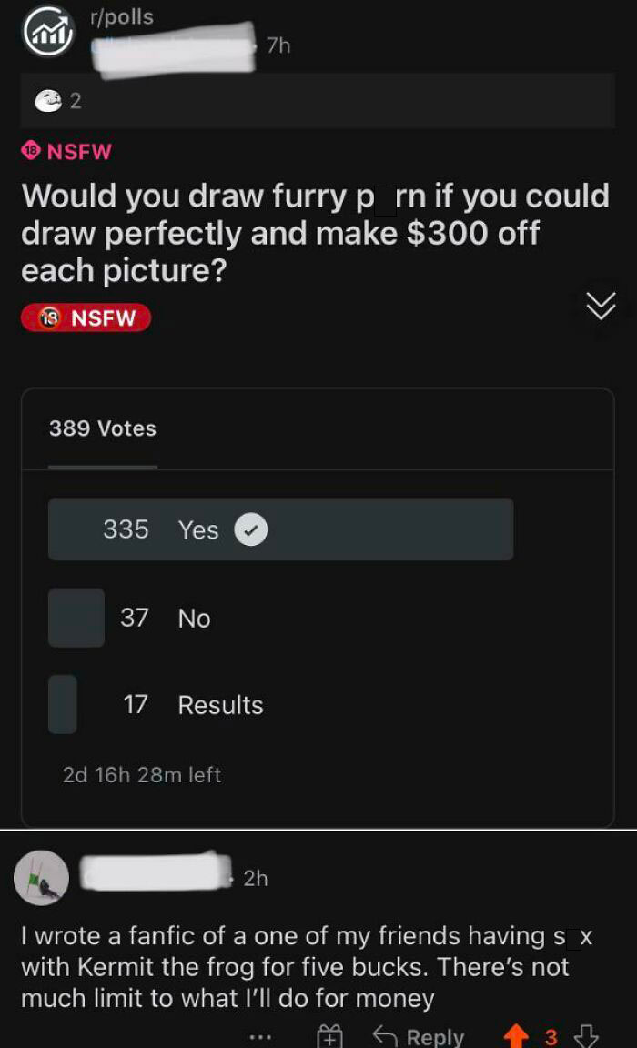637x1048 pixels.
Task: Click the 7h post timestamp
Action: tap(279, 45)
